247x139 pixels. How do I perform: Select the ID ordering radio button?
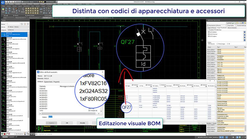pos(228,44)
